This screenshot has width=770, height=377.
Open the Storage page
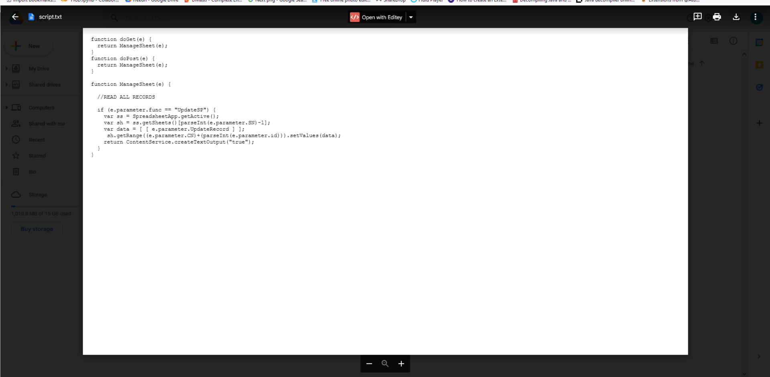[38, 195]
